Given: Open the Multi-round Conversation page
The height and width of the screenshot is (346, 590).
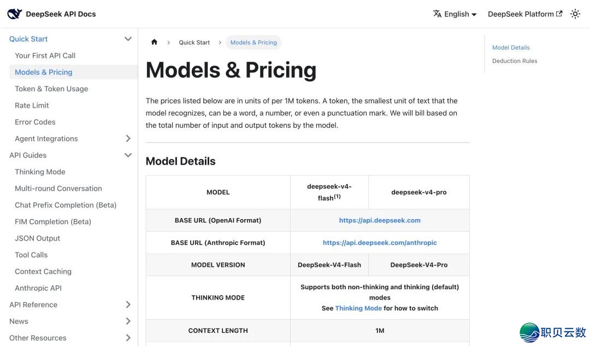Looking at the screenshot, I should 58,188.
